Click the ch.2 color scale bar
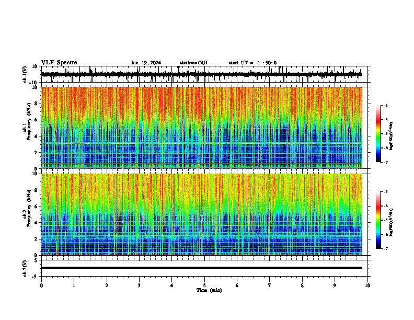This screenshot has width=414, height=320. [378, 220]
